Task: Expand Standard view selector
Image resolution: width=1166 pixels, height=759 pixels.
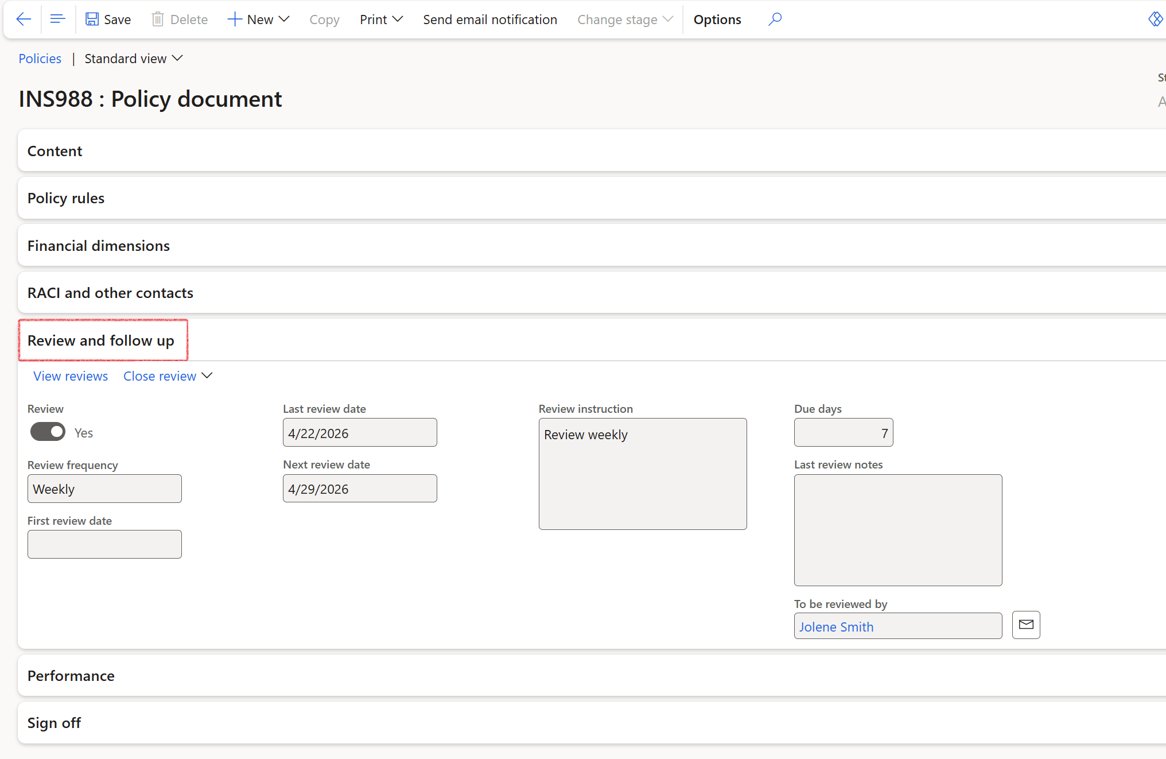Action: point(133,59)
